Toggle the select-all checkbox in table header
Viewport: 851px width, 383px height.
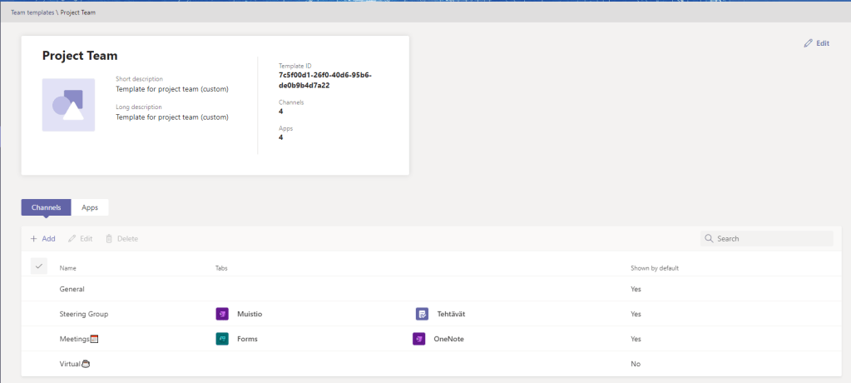click(38, 266)
